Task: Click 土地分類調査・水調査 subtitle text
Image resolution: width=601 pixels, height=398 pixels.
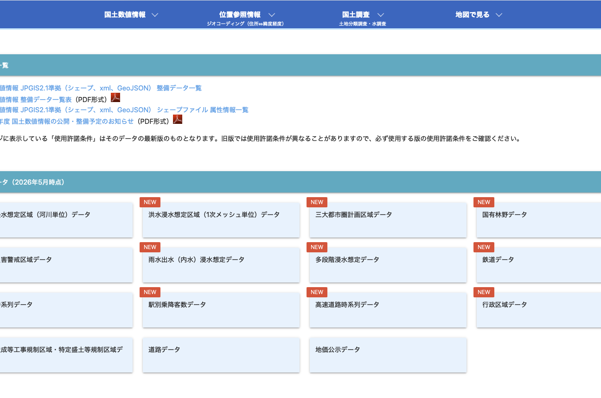Action: coord(363,24)
